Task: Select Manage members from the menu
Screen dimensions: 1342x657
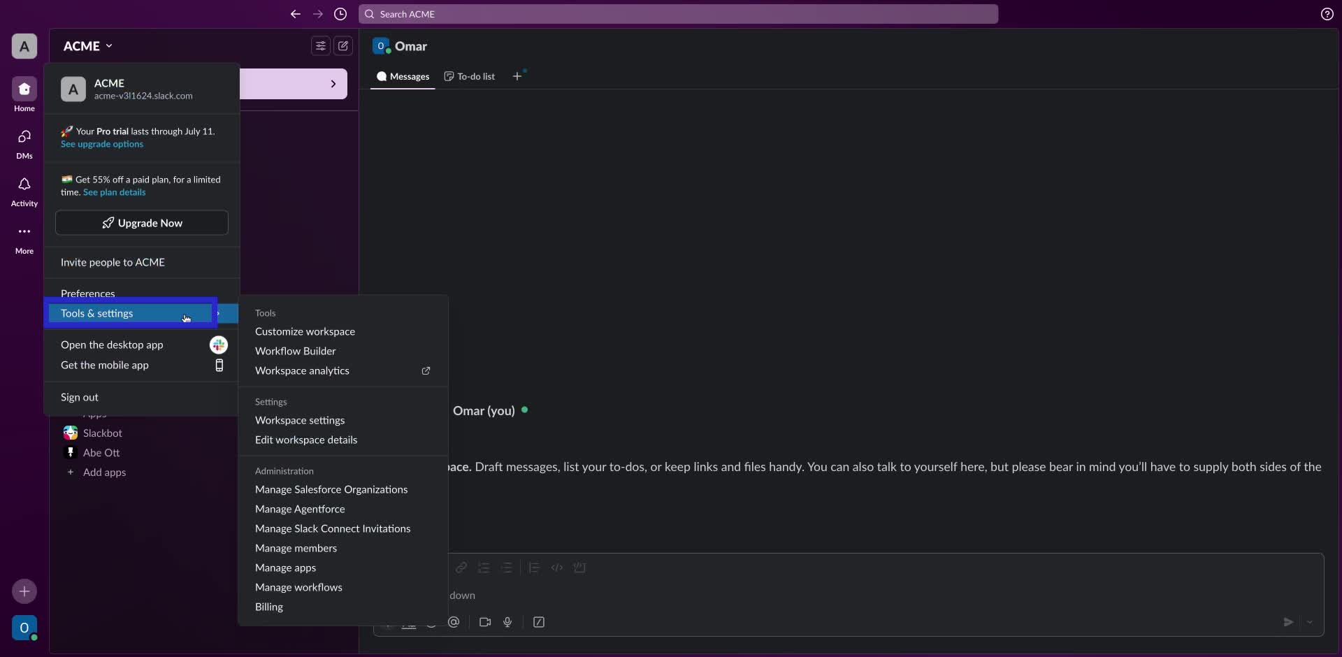Action: coord(296,549)
